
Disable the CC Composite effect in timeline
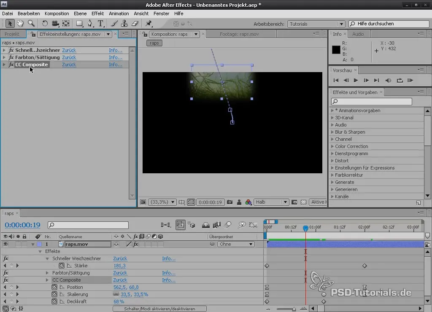click(x=6, y=280)
